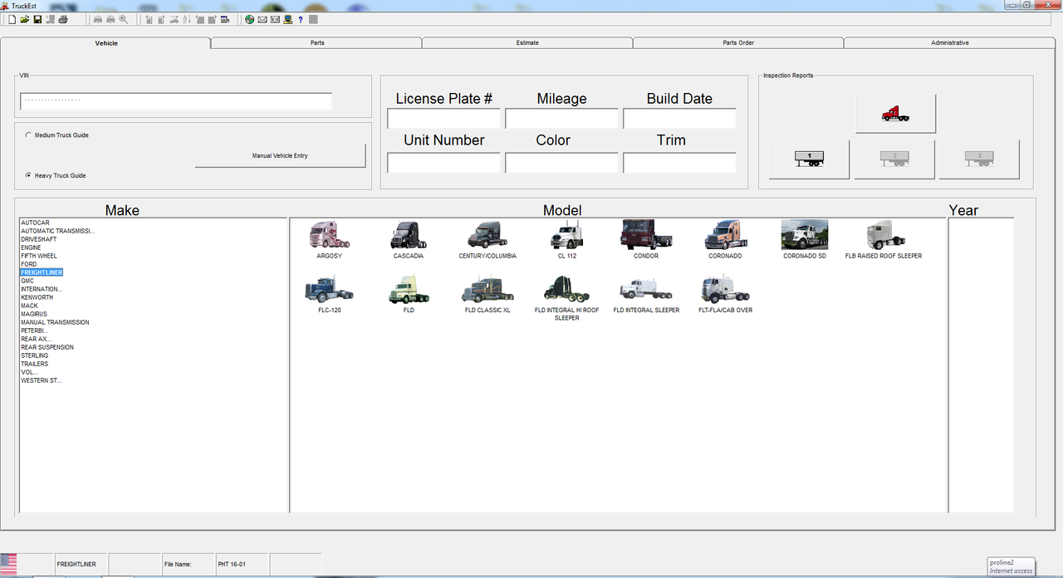This screenshot has height=578, width=1063.
Task: Select the FLB RAISED ROOF SLEEPER model
Action: pyautogui.click(x=884, y=240)
